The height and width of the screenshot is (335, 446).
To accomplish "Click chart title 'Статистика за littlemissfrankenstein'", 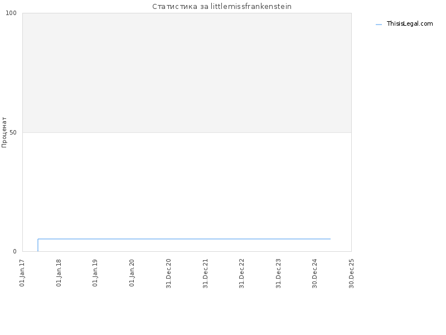I will coord(222,7).
